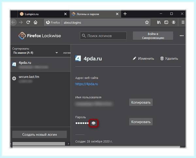Open the https://4pda.ru link
This screenshot has width=196, height=158.
[x=87, y=84]
